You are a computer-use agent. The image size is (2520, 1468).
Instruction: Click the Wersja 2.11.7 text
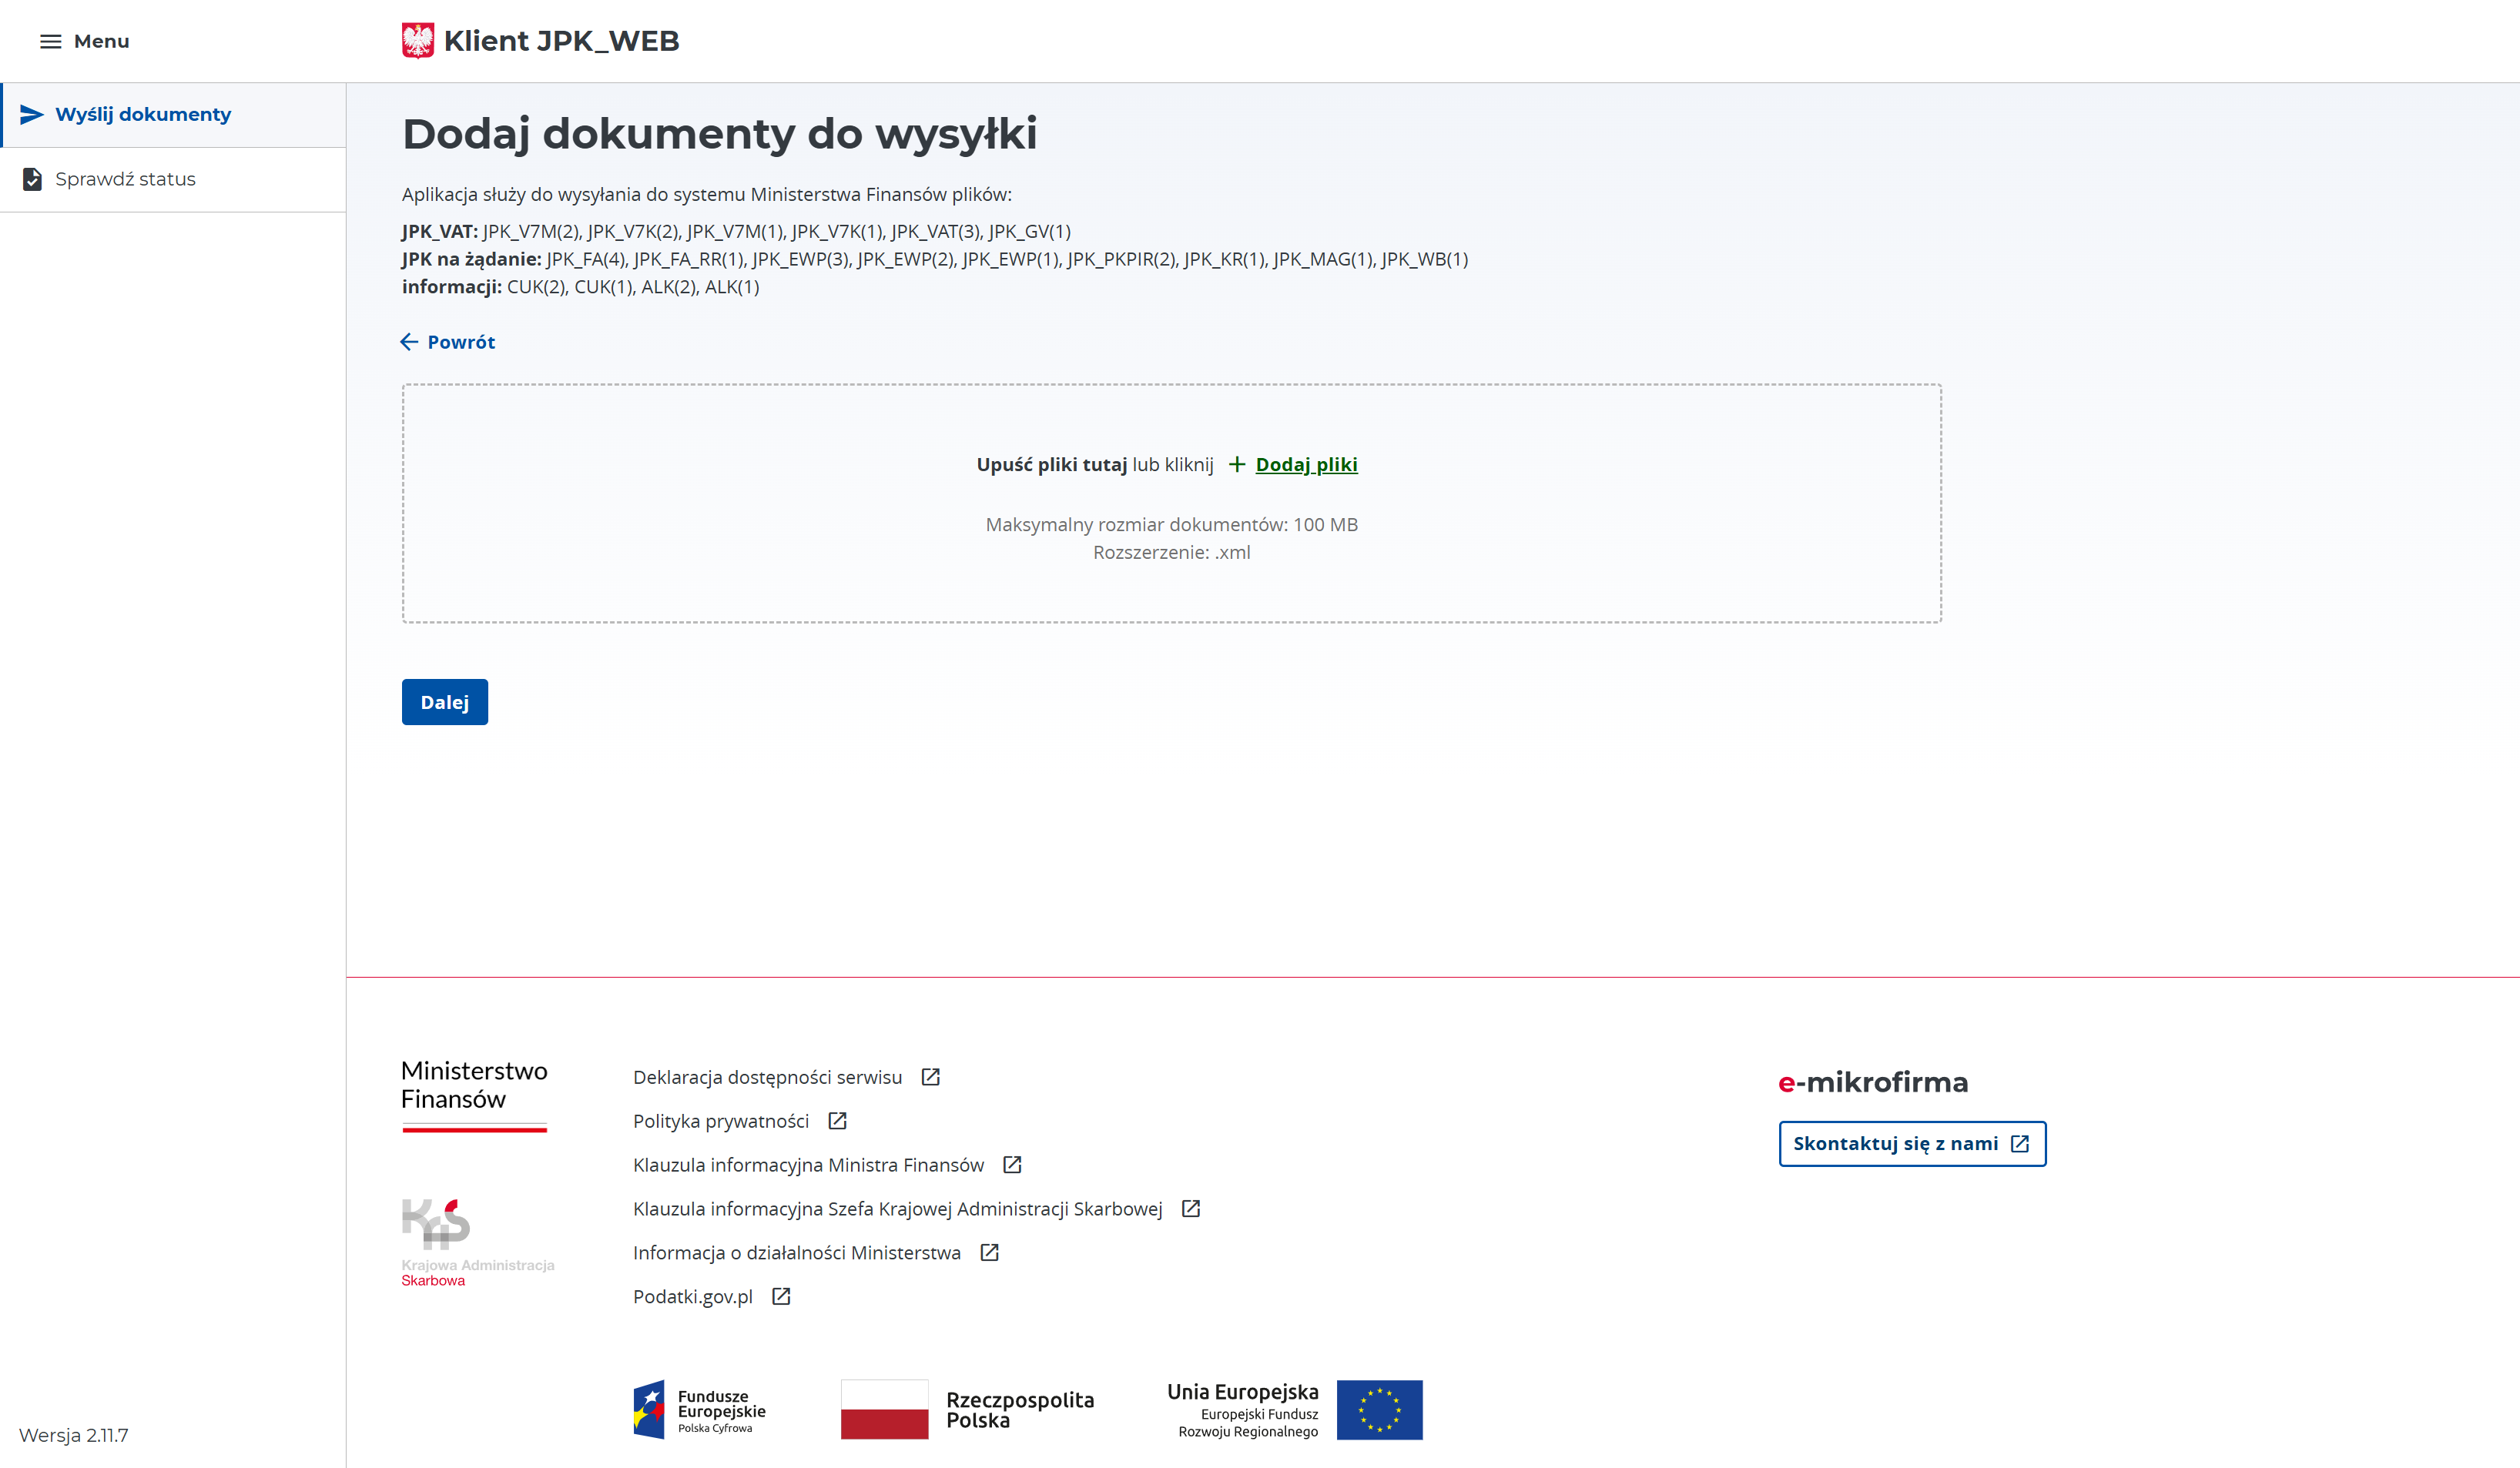coord(74,1436)
